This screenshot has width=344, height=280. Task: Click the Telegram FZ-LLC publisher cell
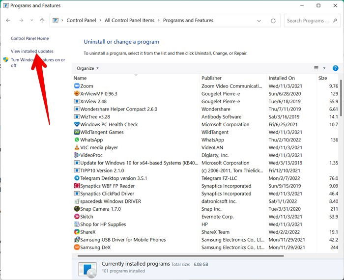pos(219,178)
